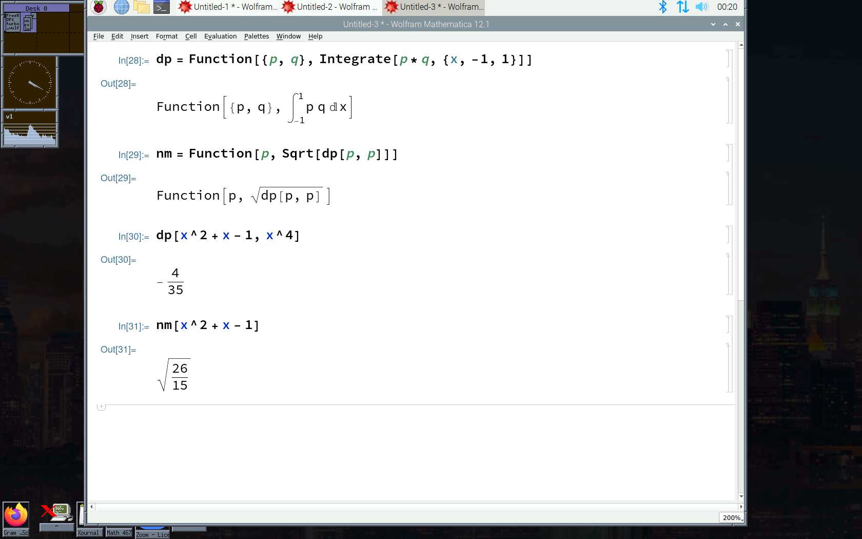Open the Raspberry Pi main menu
The image size is (862, 539).
(x=99, y=7)
